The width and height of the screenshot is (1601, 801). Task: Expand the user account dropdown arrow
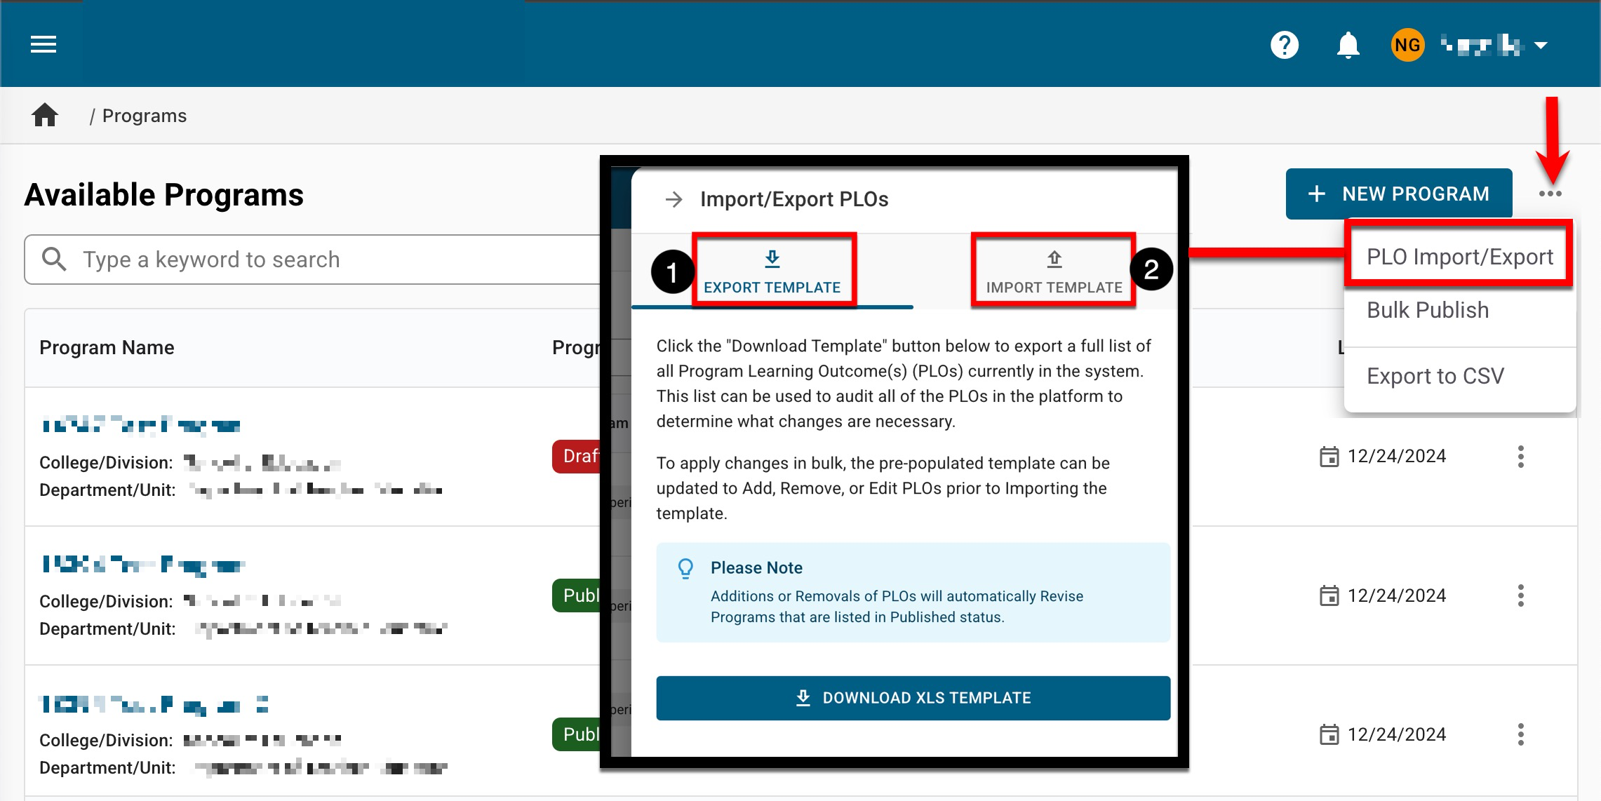click(x=1541, y=46)
